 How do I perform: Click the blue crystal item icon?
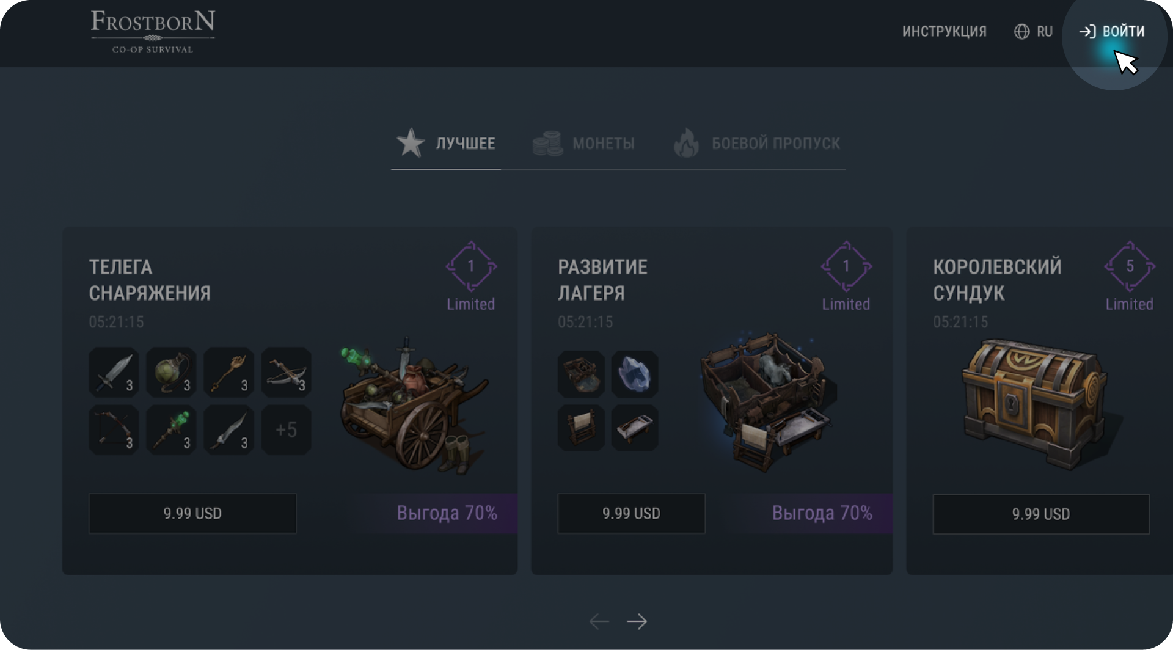[x=635, y=374]
